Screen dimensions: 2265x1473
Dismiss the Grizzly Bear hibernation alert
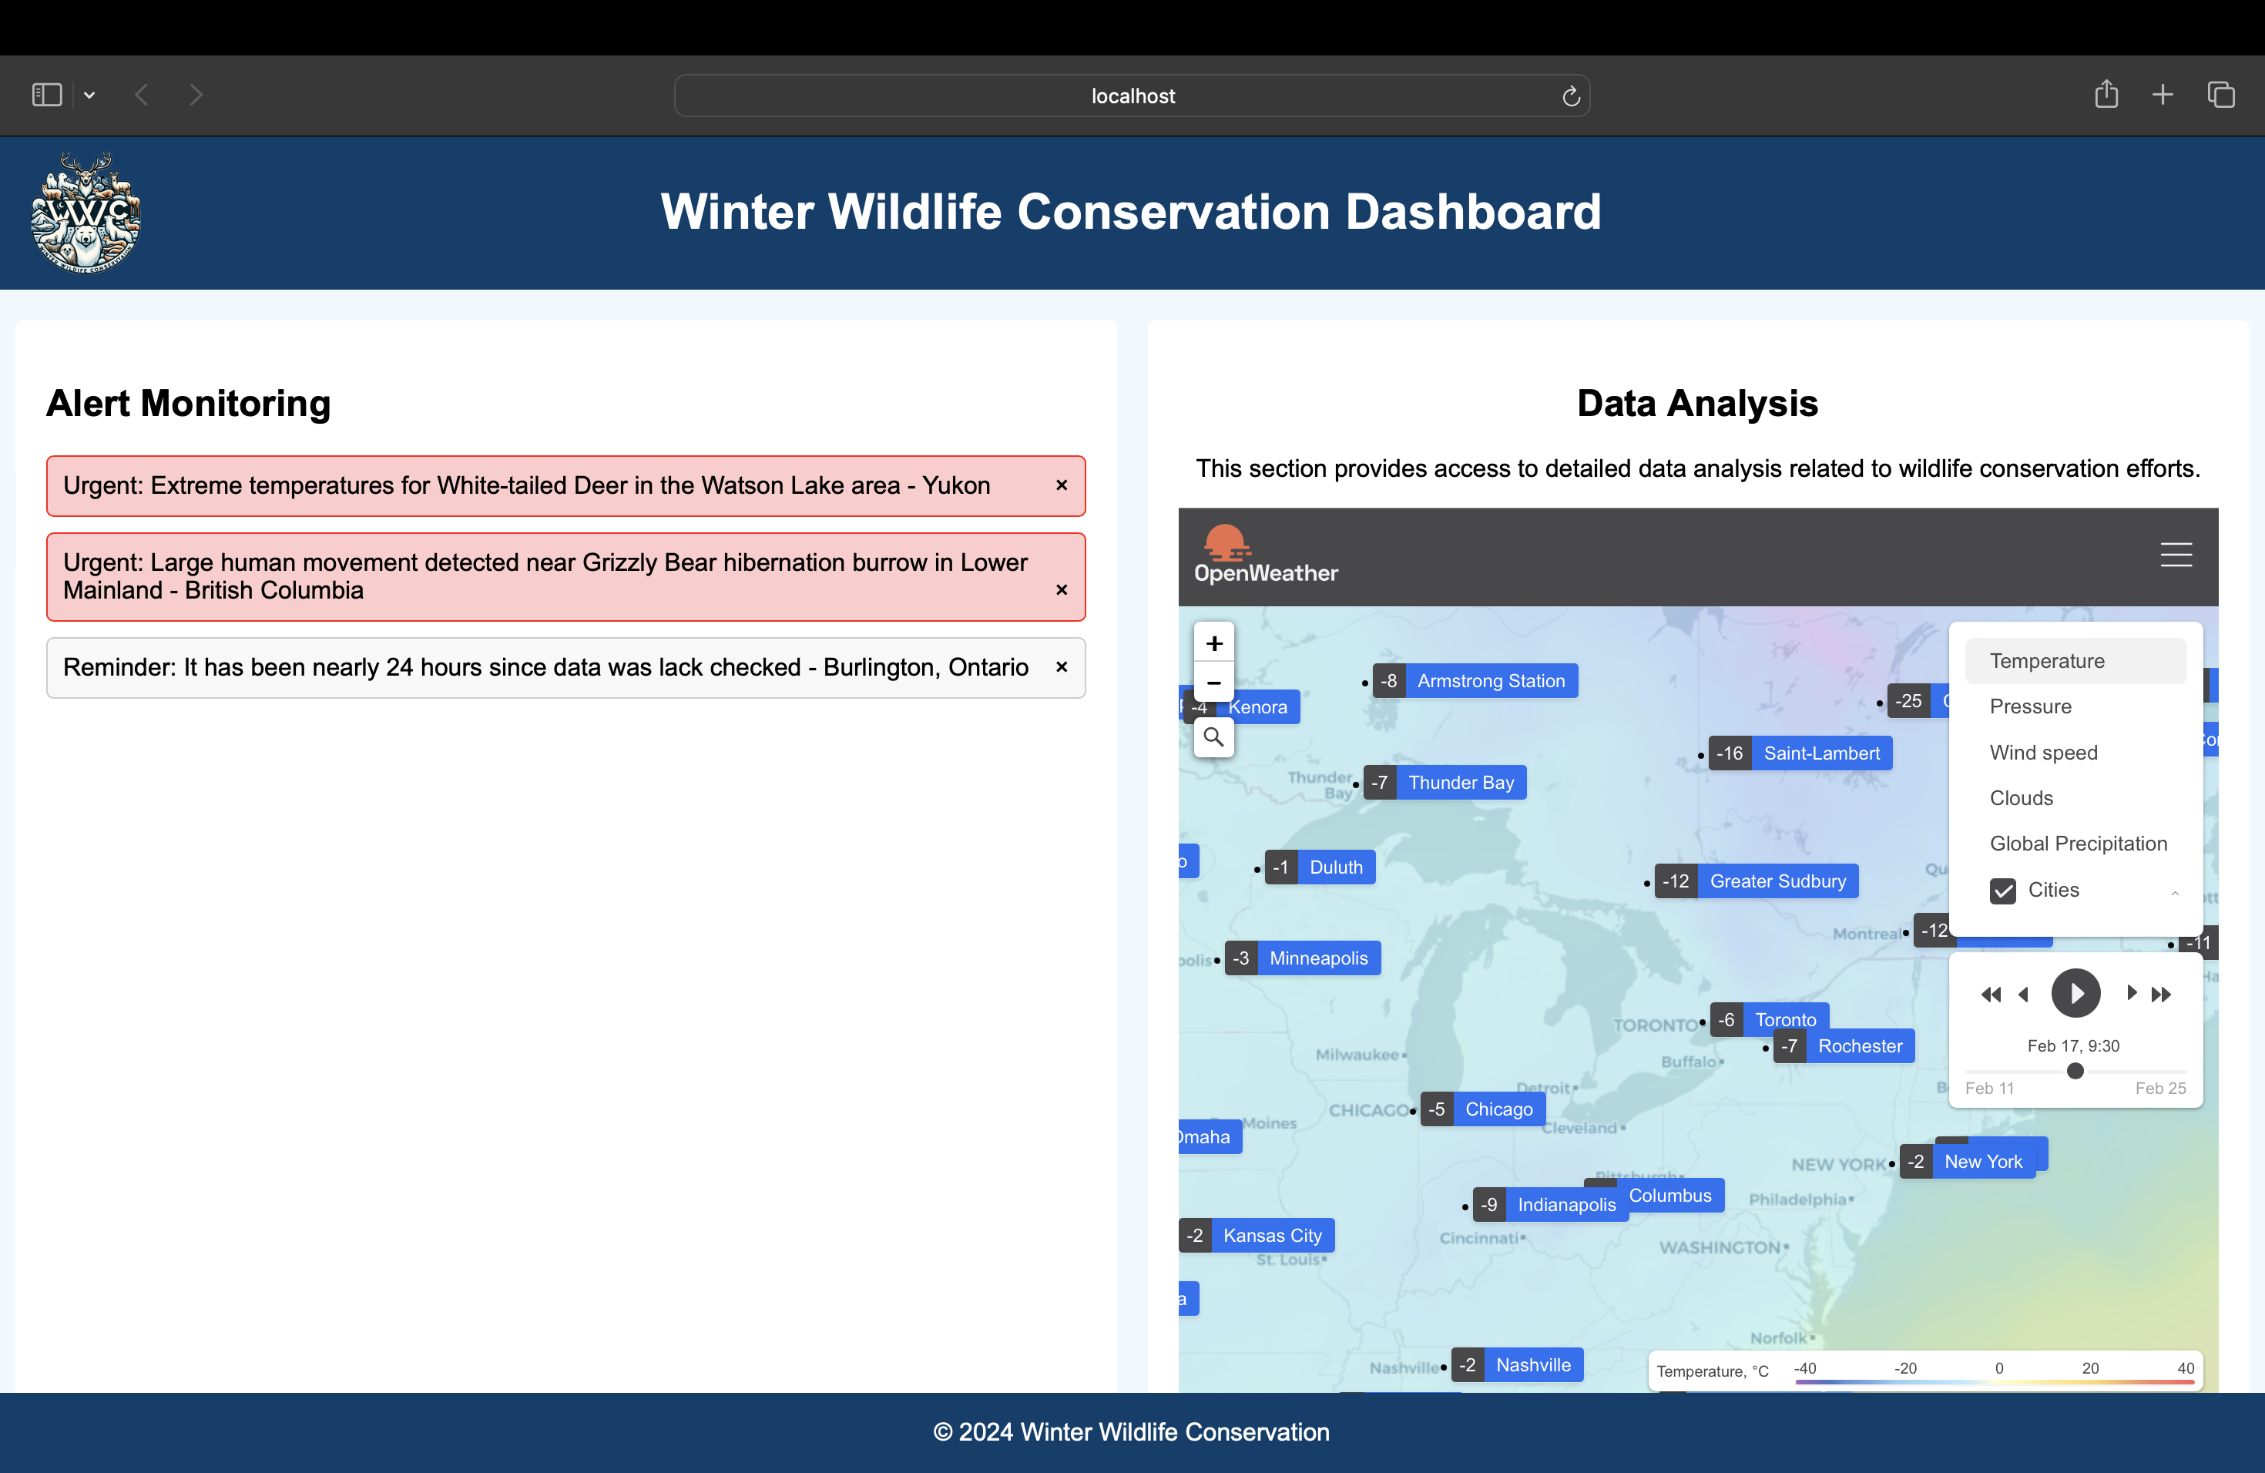1061,590
